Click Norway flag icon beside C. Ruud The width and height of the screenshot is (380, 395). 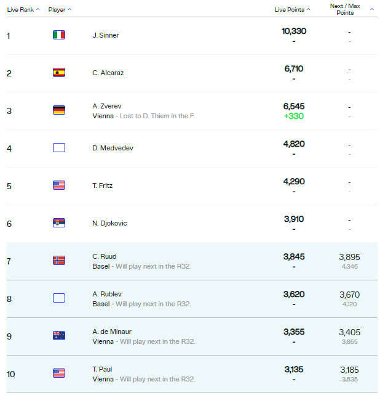pos(59,261)
